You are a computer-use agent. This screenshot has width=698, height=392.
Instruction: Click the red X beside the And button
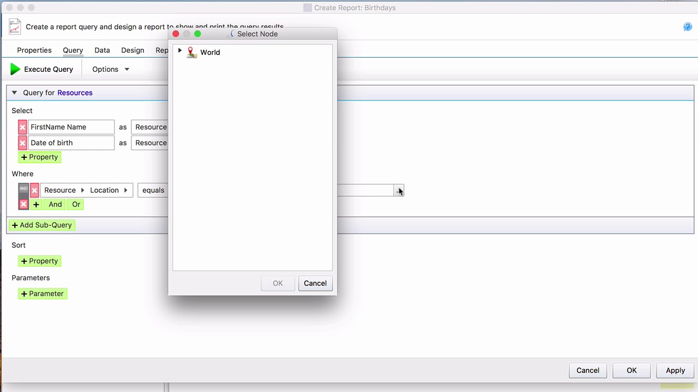[23, 204]
